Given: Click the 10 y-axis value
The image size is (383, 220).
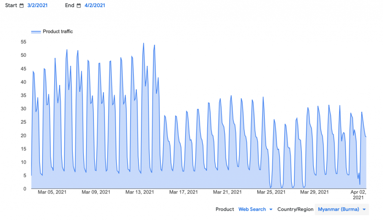Looking at the screenshot, I should click(x=24, y=162).
